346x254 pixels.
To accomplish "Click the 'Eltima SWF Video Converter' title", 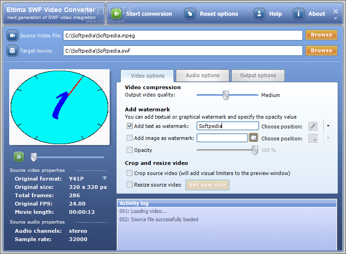I will (x=51, y=10).
